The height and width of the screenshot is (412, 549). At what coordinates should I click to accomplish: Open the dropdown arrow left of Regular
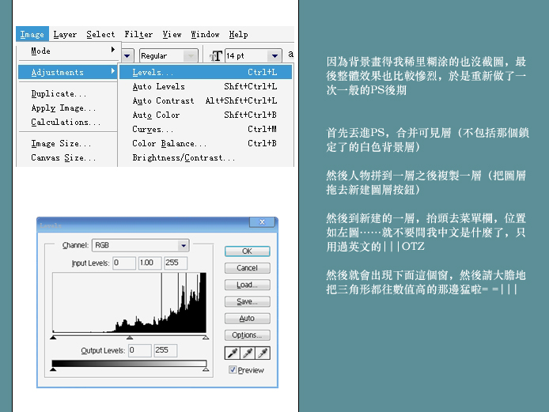(x=127, y=55)
